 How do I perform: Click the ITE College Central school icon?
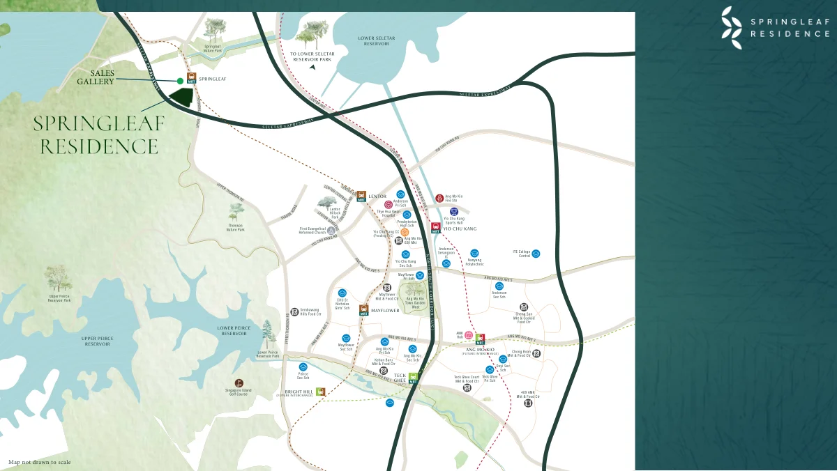(536, 254)
